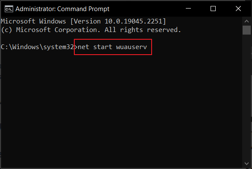252x169 pixels.
Task: Open the Command Prompt system menu icon
Action: click(x=9, y=9)
